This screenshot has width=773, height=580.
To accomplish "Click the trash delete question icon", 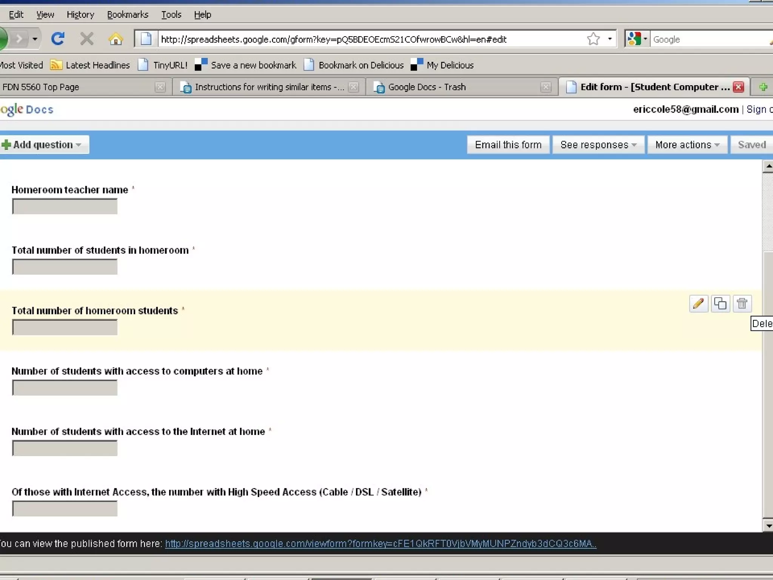I will coord(742,303).
